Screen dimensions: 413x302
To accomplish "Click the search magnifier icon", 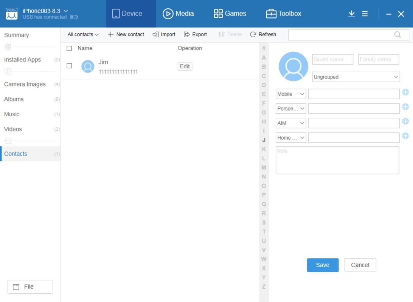I will click(397, 35).
